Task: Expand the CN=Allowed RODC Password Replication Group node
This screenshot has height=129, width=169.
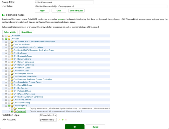Action: click(6, 42)
